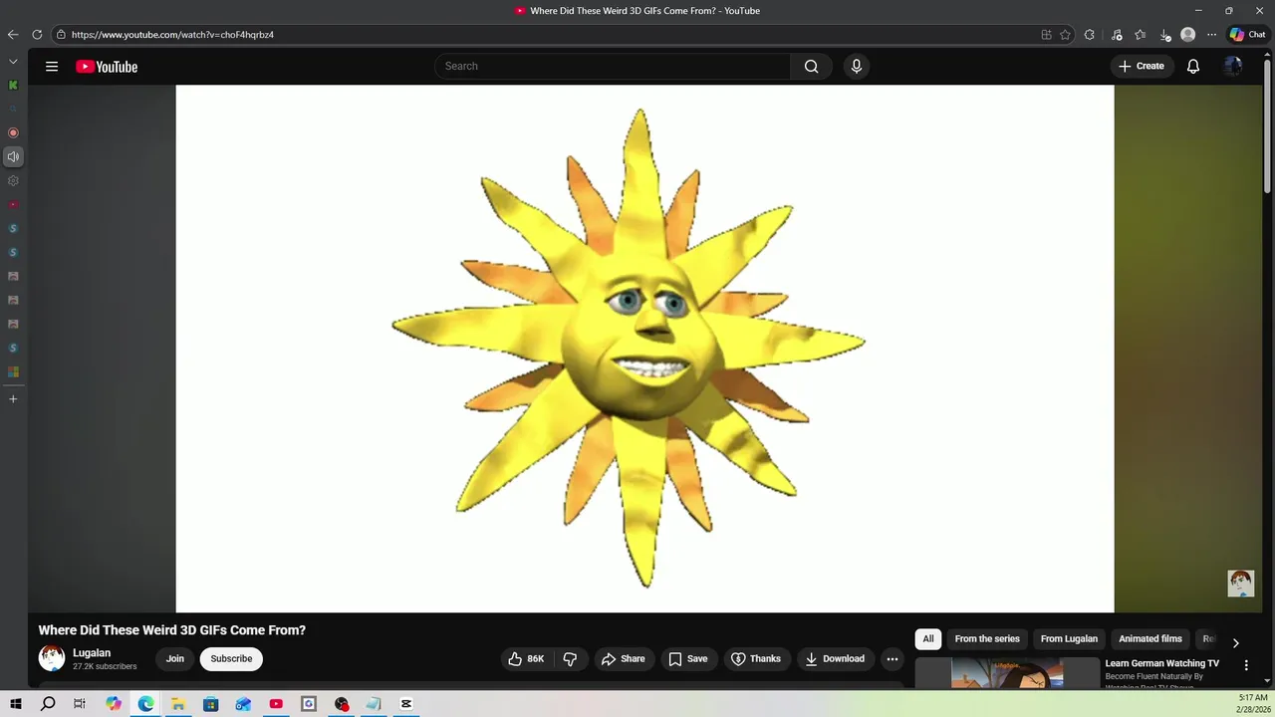Viewport: 1275px width, 717px height.
Task: Select the Animated films chip
Action: [x=1150, y=639]
